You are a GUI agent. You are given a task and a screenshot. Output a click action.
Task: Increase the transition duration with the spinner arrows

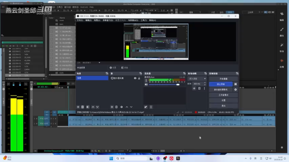(205, 83)
